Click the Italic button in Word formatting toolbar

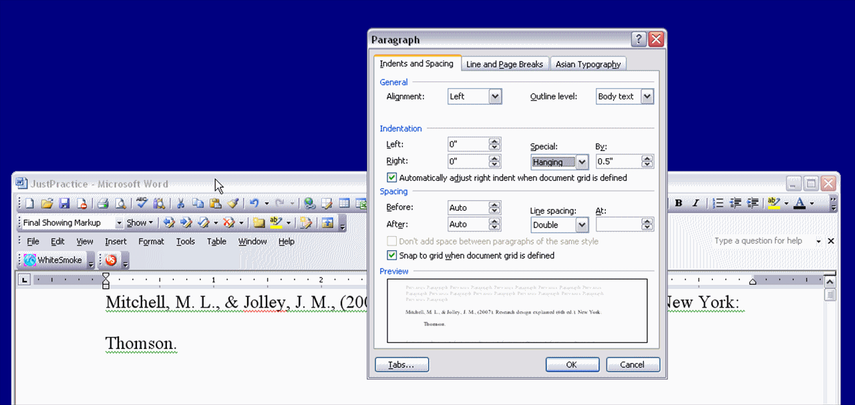point(695,204)
